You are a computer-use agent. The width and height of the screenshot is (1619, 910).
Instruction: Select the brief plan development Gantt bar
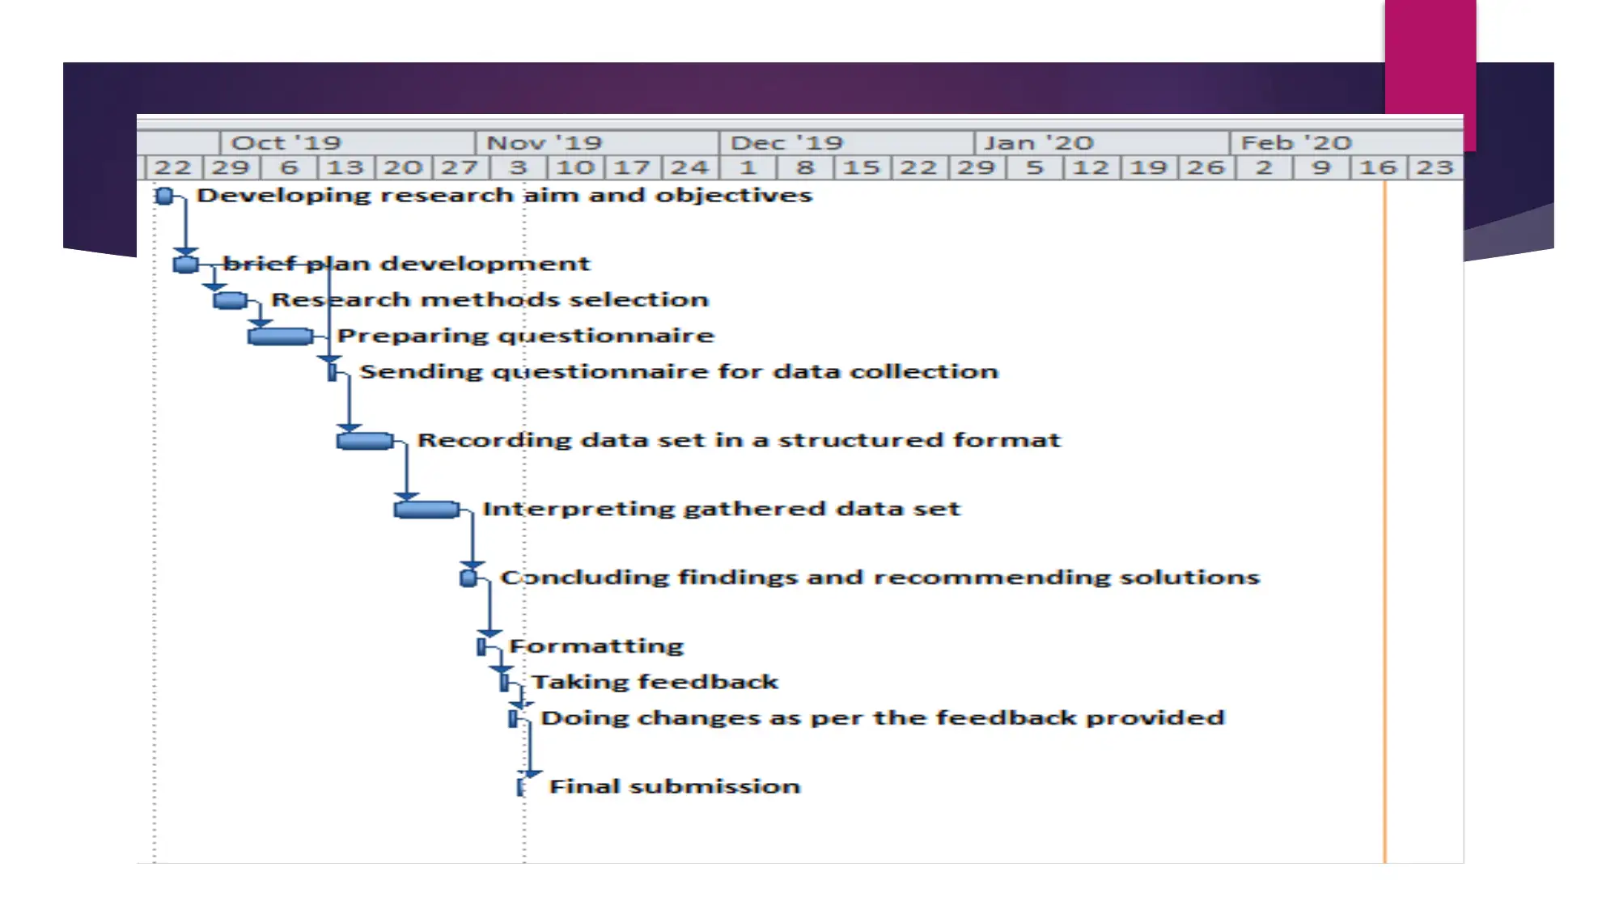(186, 265)
